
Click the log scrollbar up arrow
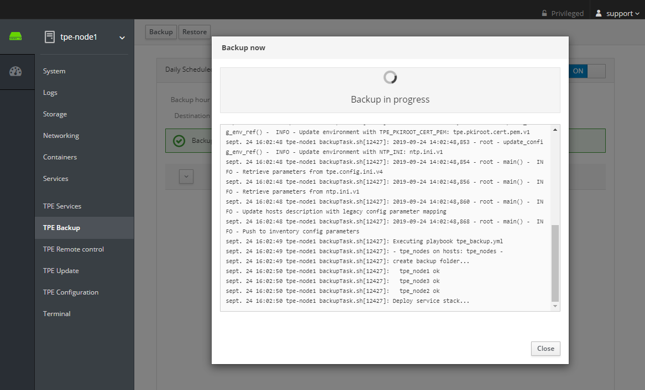(x=555, y=130)
